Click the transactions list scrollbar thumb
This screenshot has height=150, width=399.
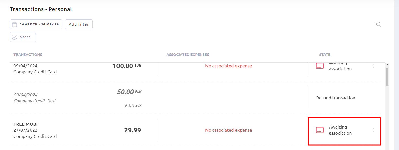pos(387,77)
